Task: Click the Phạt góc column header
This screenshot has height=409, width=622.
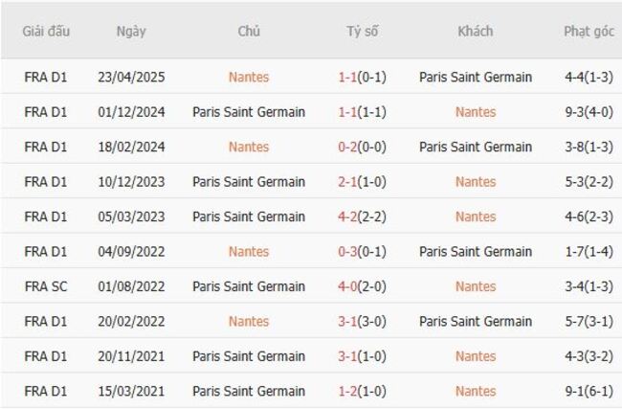Action: (x=589, y=31)
